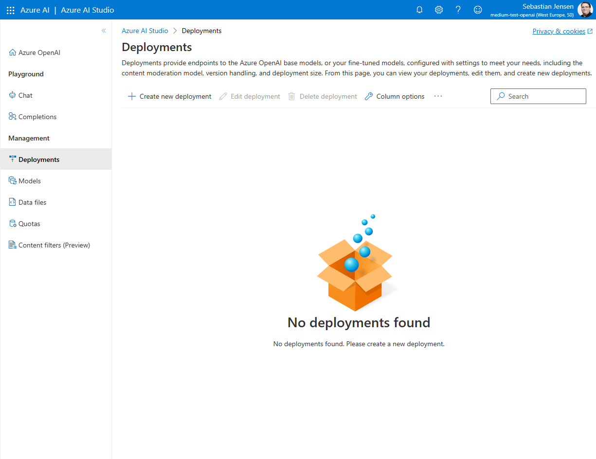Click Azure AI Studio breadcrumb link
Screen dimensions: 596x459
[144, 31]
